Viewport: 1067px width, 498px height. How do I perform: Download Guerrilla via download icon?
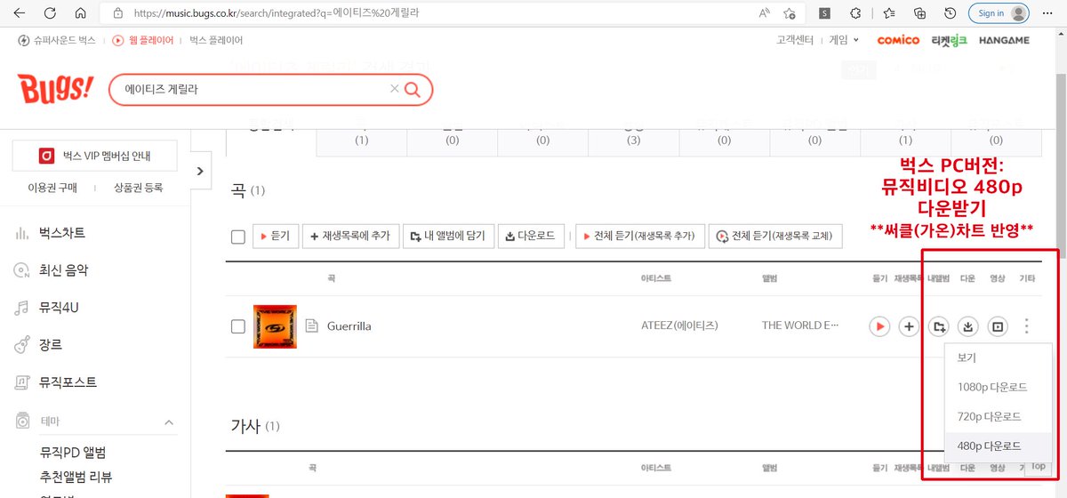969,326
